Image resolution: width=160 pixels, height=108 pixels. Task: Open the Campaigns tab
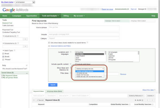pos(17,16)
